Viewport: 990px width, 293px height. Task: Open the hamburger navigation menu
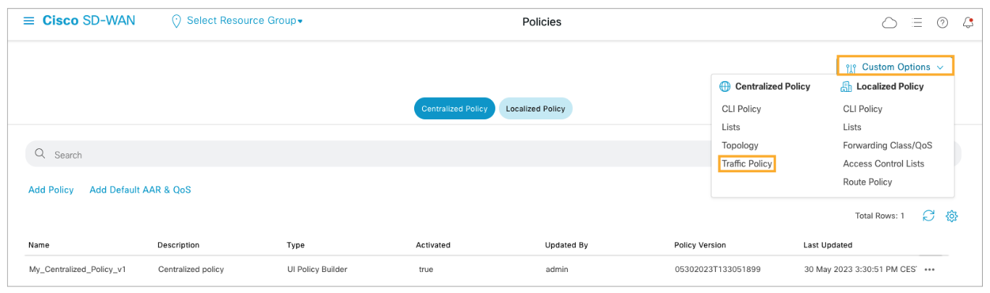coord(29,21)
